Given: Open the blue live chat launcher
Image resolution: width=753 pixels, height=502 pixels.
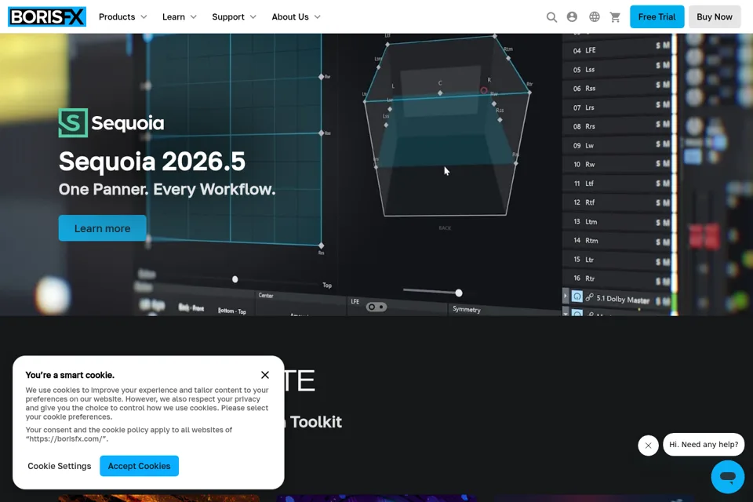Looking at the screenshot, I should (728, 477).
